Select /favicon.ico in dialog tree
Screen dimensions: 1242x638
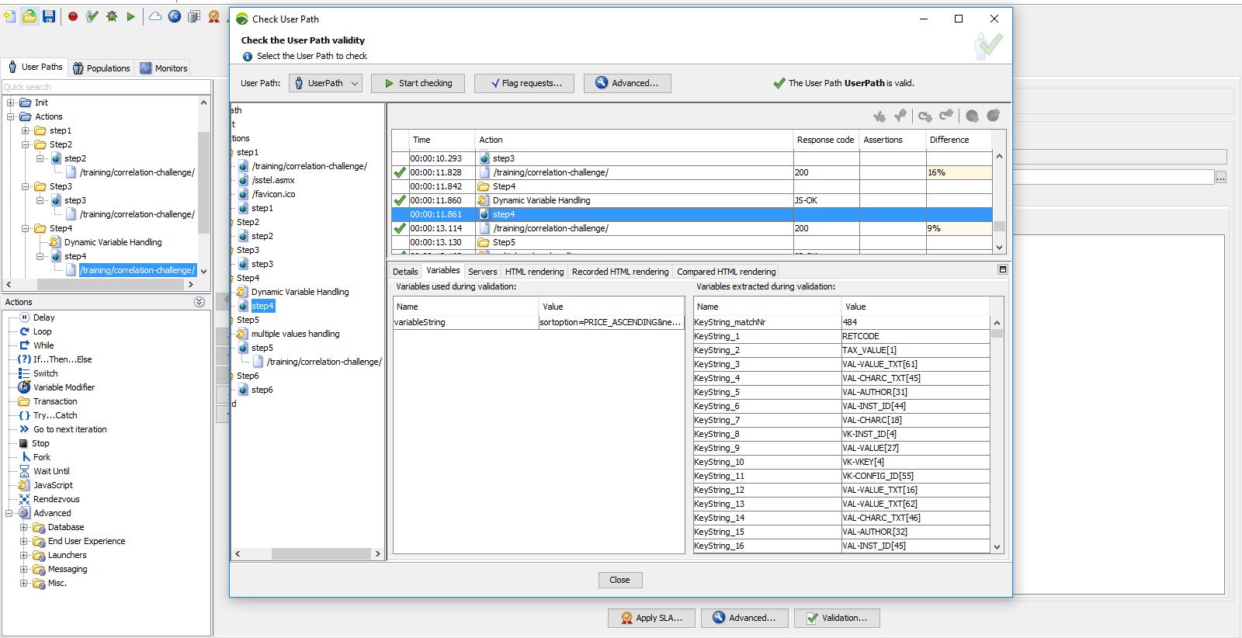point(273,194)
